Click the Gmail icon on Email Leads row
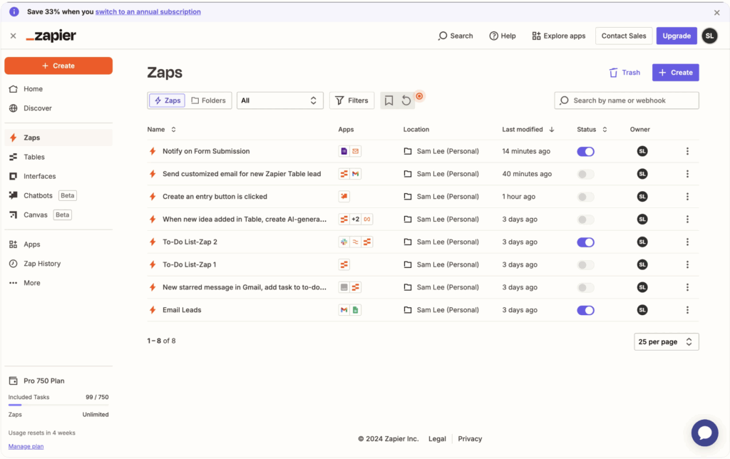This screenshot has height=459, width=730. click(x=345, y=310)
